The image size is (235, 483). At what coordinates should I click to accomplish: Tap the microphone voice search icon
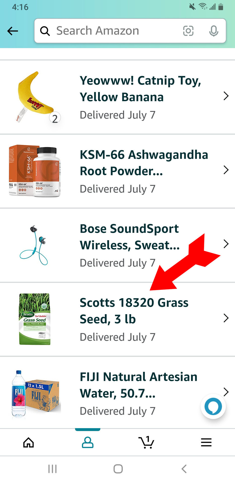point(214,31)
